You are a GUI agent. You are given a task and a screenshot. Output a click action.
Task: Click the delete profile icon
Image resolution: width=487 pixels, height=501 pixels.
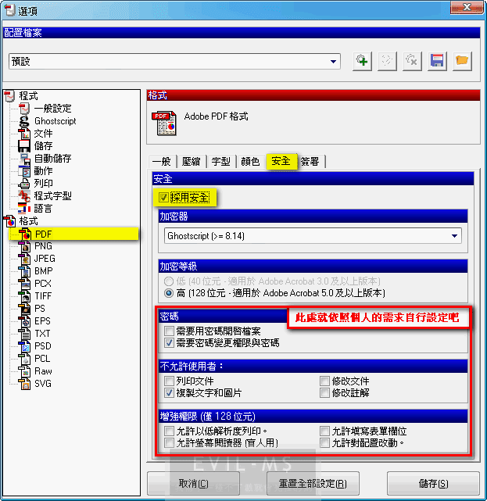click(412, 61)
